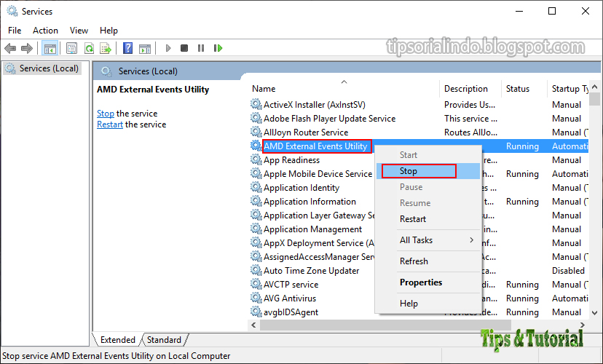
Task: Open the Help menu in menu bar
Action: coord(109,31)
